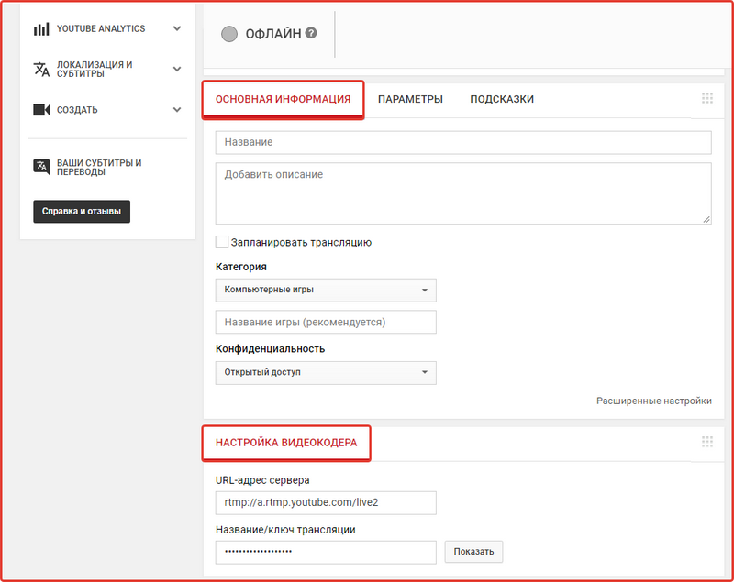Click the help question mark beside ОФЛАЙН
This screenshot has height=582, width=734.
click(x=311, y=33)
